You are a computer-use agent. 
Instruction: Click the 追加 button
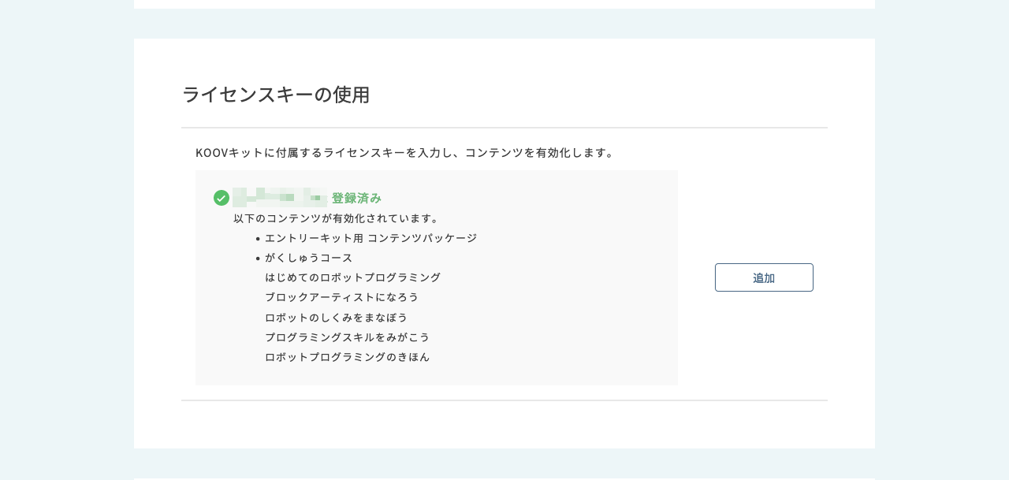click(764, 277)
